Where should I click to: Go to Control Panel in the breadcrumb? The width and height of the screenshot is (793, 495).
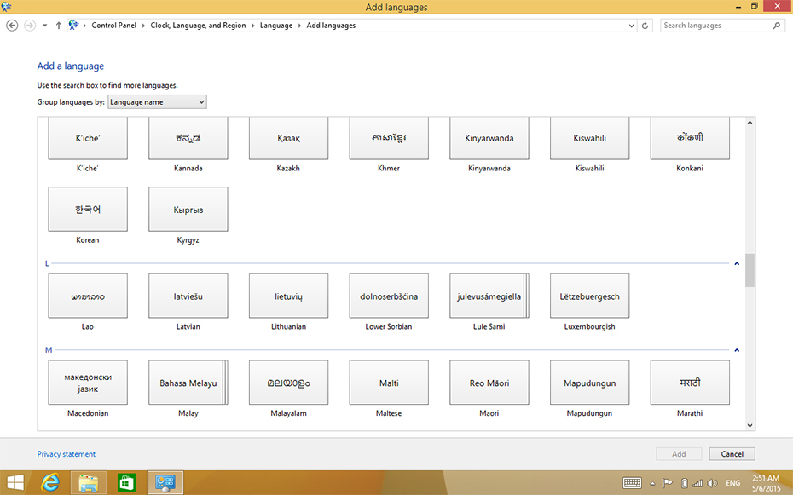pyautogui.click(x=114, y=26)
